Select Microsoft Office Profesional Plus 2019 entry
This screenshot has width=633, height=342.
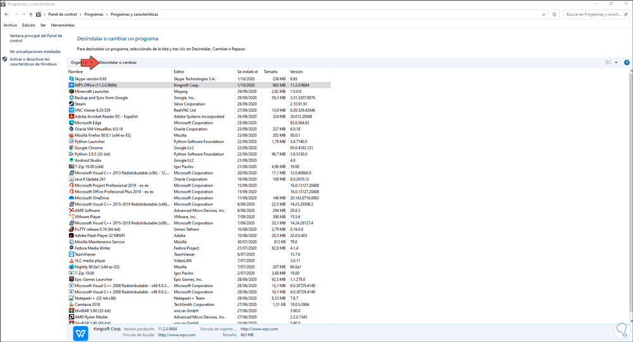(199, 192)
